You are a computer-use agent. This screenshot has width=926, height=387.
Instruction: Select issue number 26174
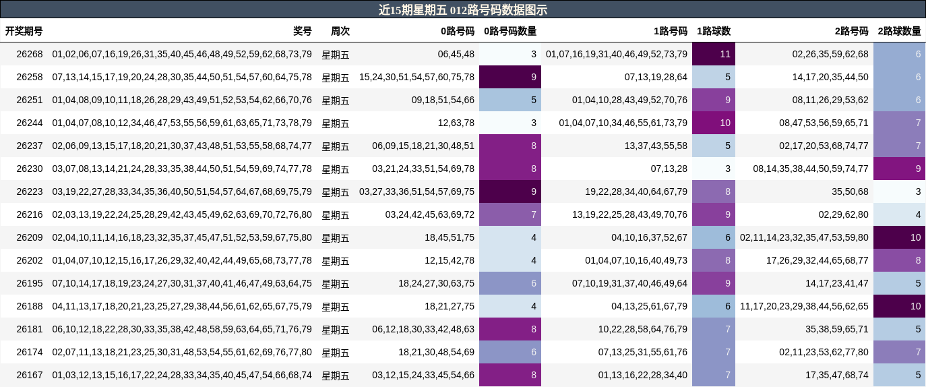pyautogui.click(x=30, y=352)
